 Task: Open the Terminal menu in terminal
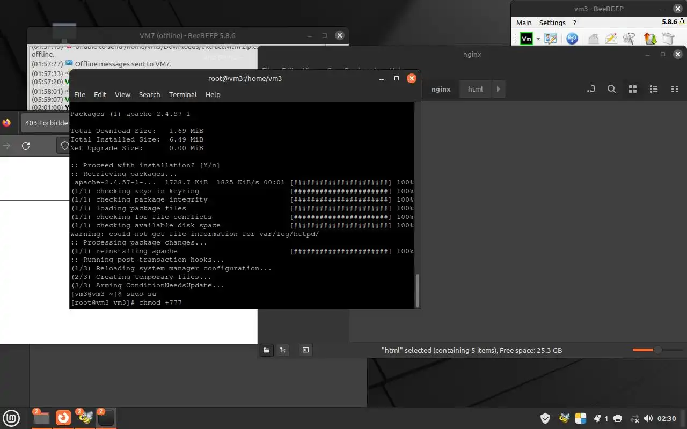pos(182,94)
